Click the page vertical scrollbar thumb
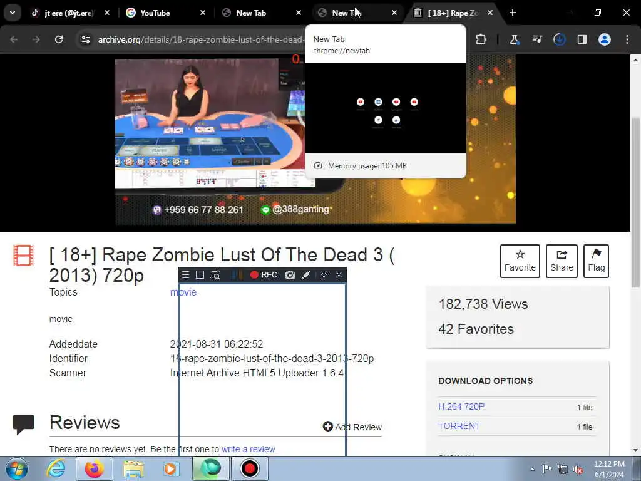The width and height of the screenshot is (641, 481). [x=635, y=202]
